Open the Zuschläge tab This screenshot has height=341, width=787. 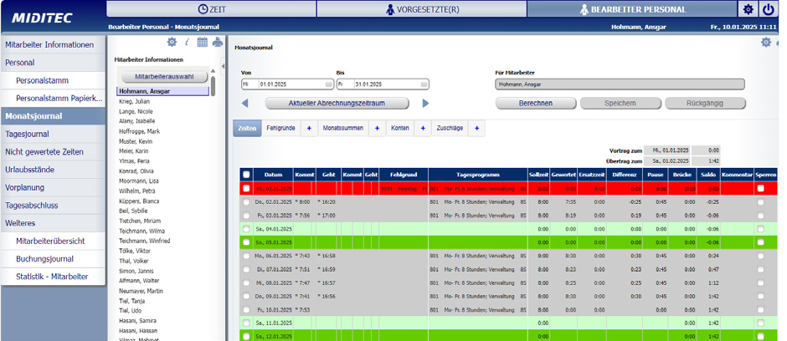click(x=450, y=128)
